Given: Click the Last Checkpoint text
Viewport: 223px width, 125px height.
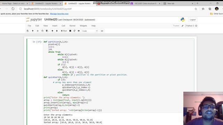Looking at the screenshot, I should [70, 20].
